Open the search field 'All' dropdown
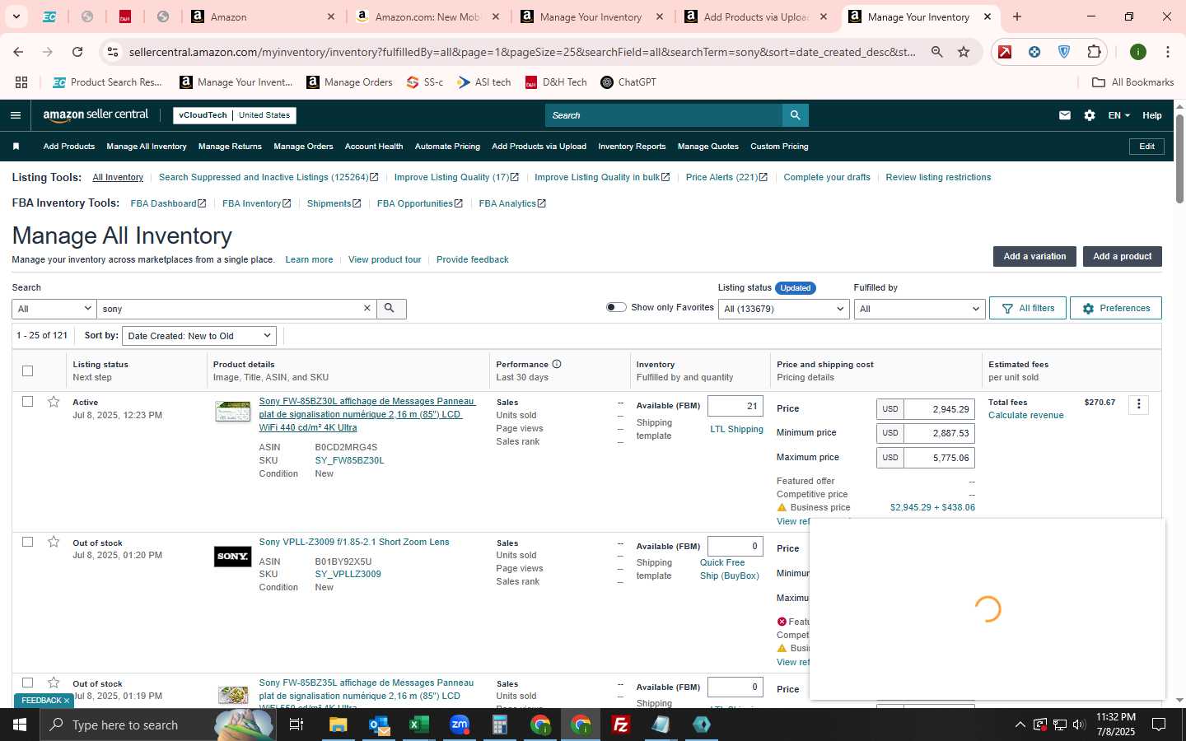 (54, 309)
